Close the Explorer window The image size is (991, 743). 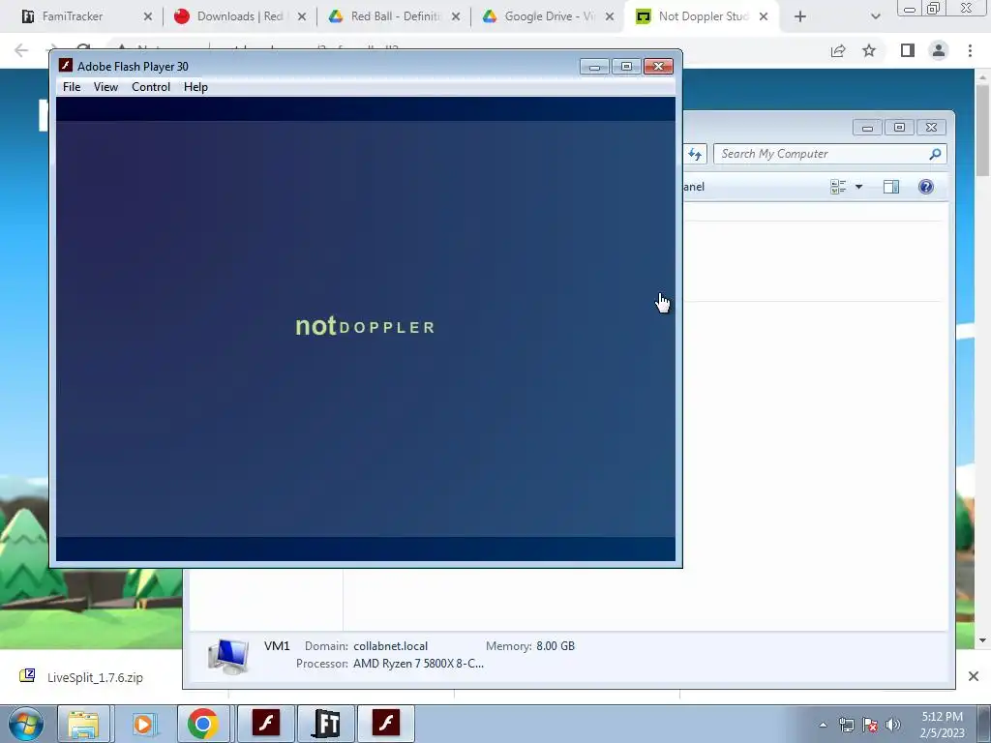point(931,128)
